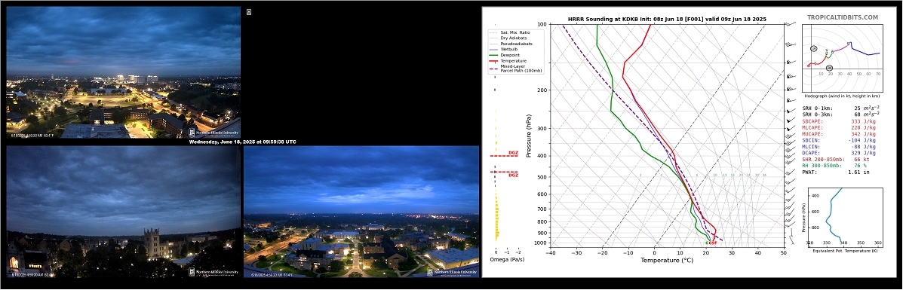Open the bottom-right campus quad webcam view
Image resolution: width=903 pixels, height=290 pixels.
tap(361, 211)
